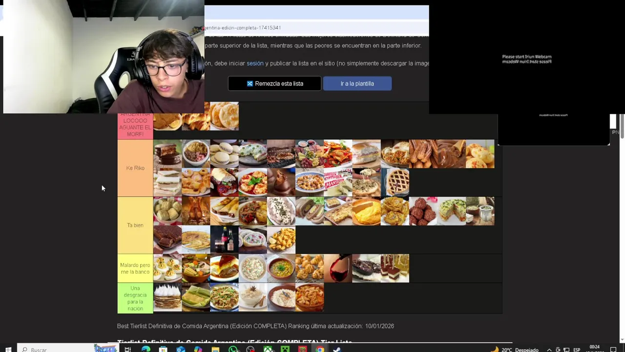Click the asado grill thumbnail in Ke Riko
This screenshot has height=352, width=625.
tap(281, 154)
